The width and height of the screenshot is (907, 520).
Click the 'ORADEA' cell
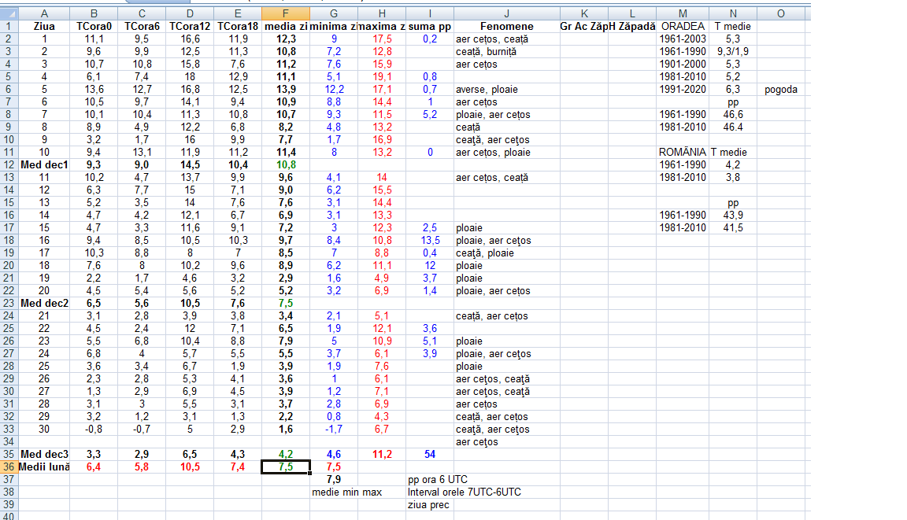click(x=683, y=26)
